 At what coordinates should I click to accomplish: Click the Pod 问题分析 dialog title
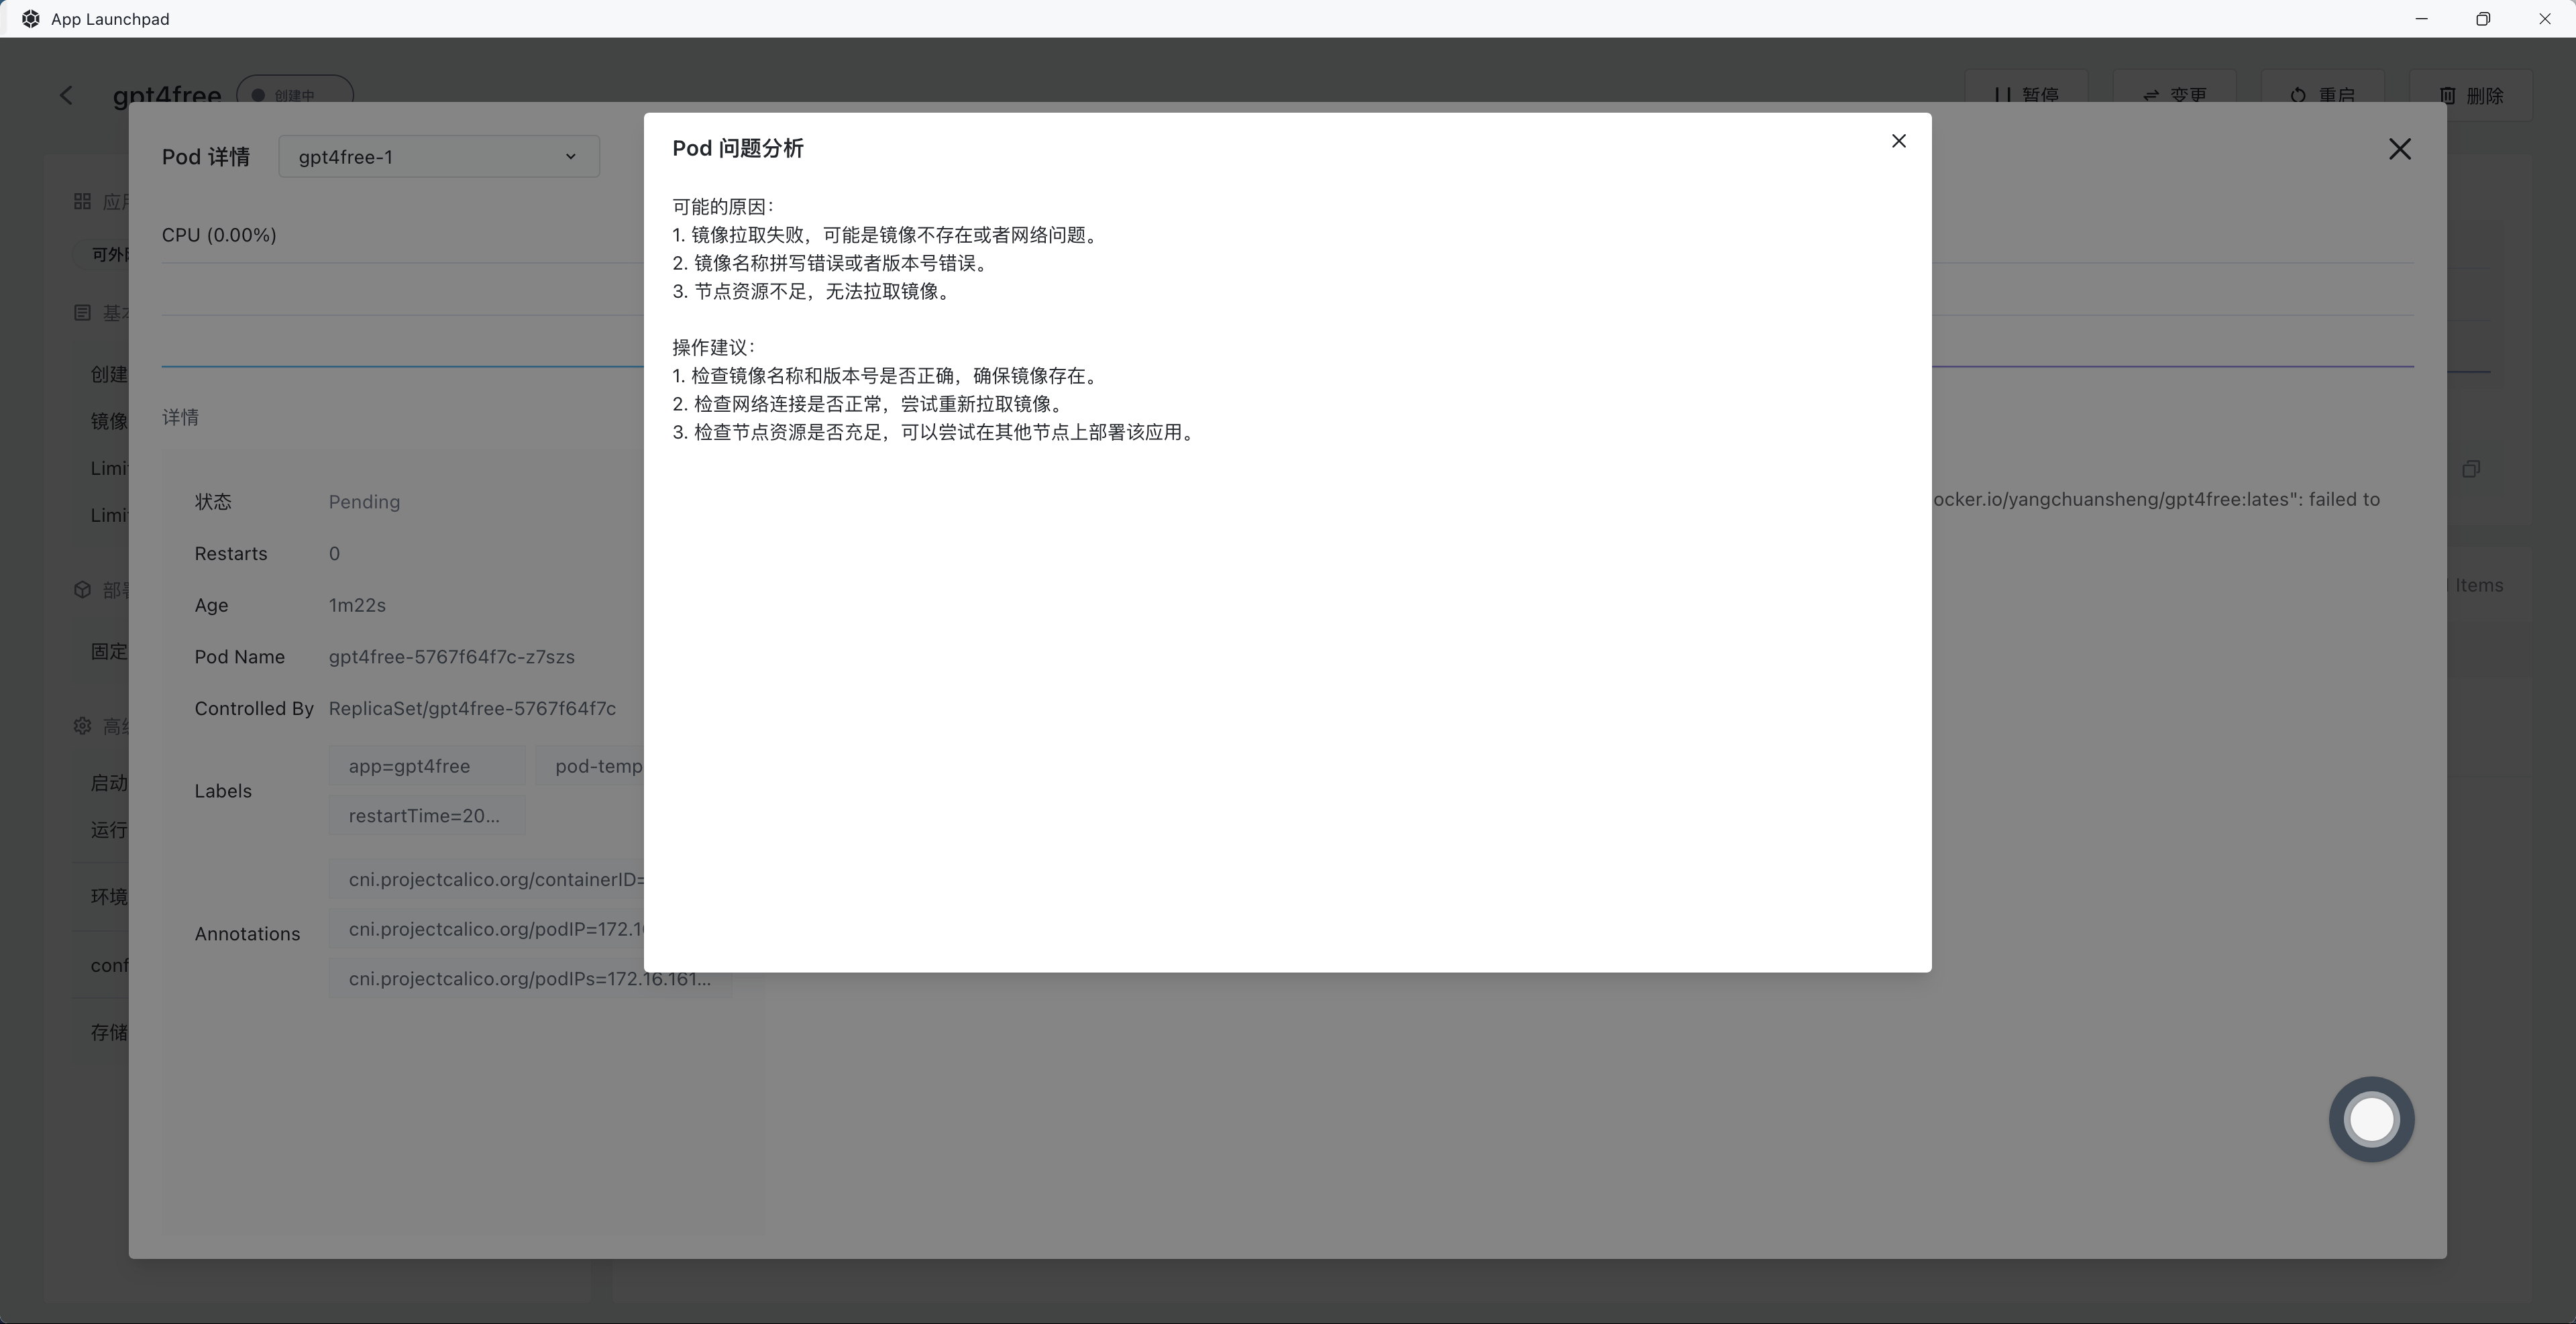coord(738,148)
